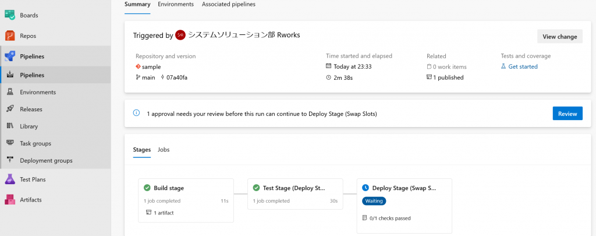Open the Artifacts icon in sidebar
596x236 pixels.
click(x=10, y=199)
